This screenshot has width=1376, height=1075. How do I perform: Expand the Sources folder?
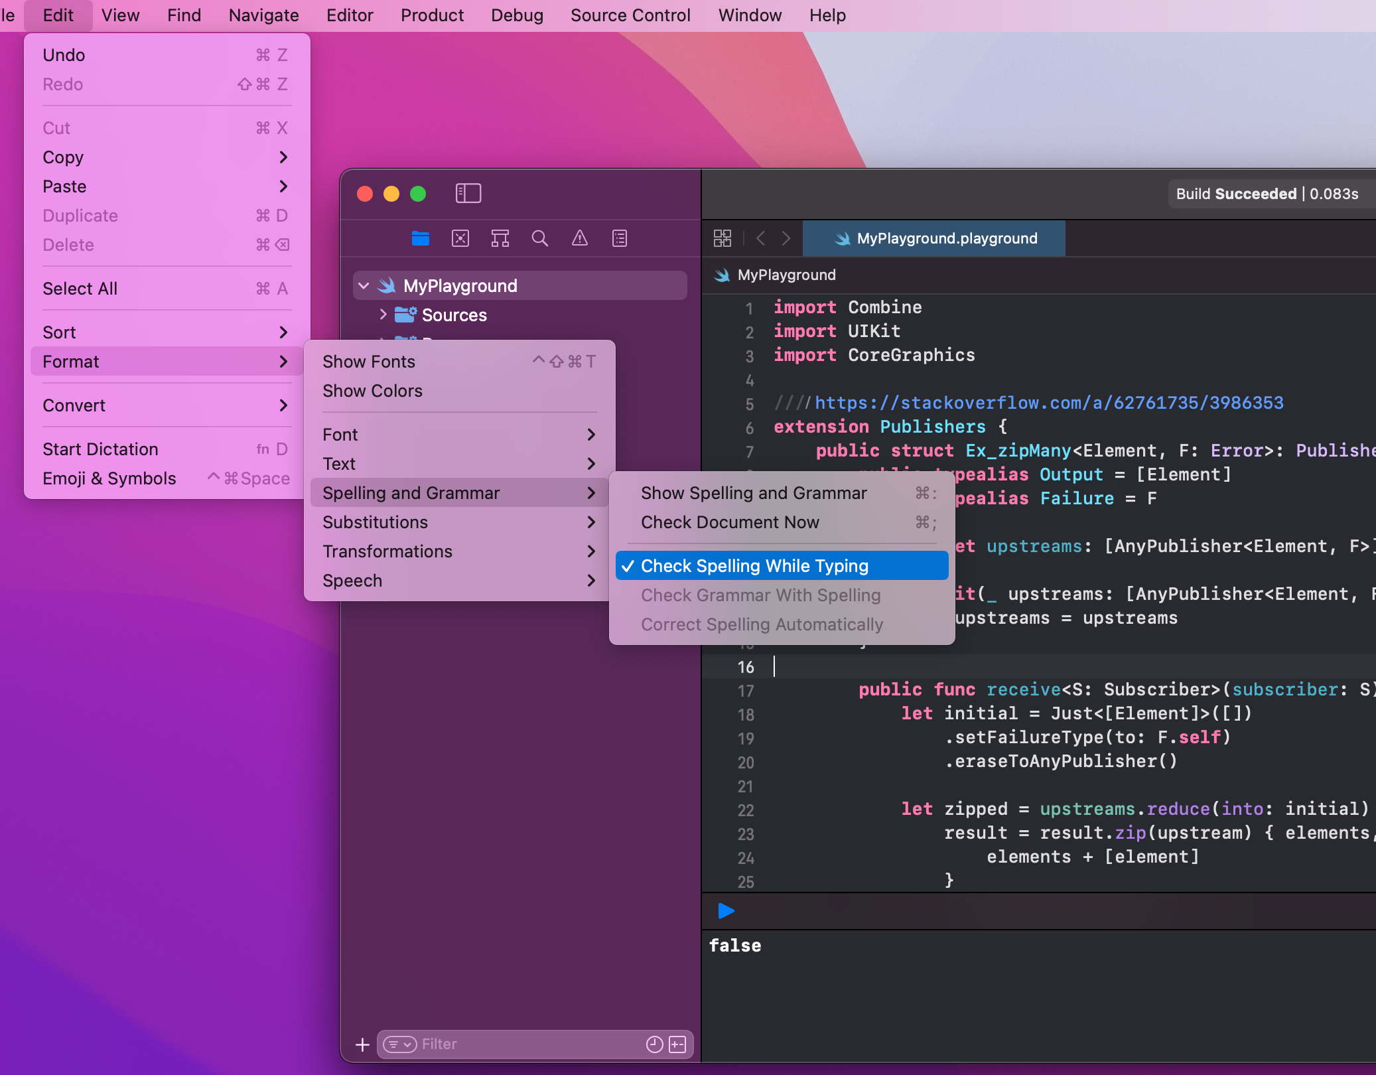tap(383, 315)
